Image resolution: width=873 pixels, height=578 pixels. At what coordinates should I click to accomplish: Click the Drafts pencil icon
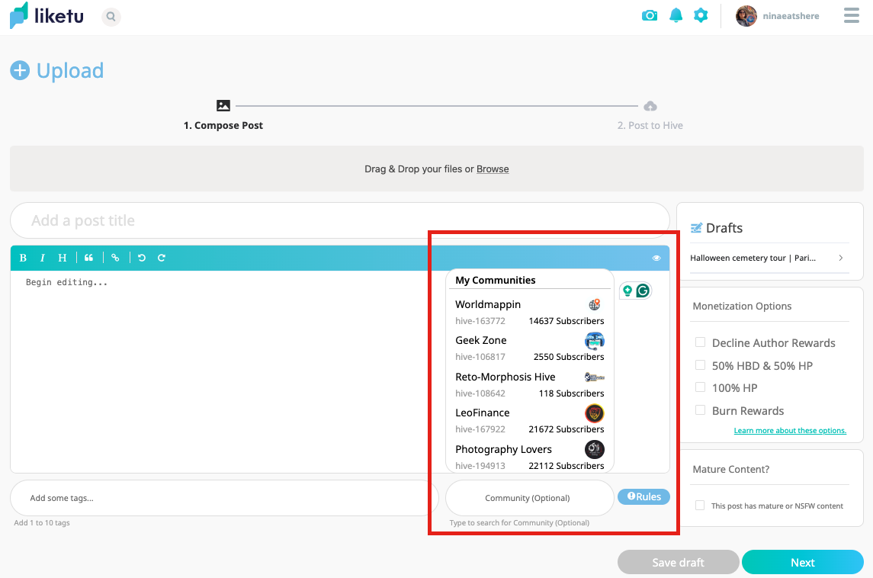point(696,228)
